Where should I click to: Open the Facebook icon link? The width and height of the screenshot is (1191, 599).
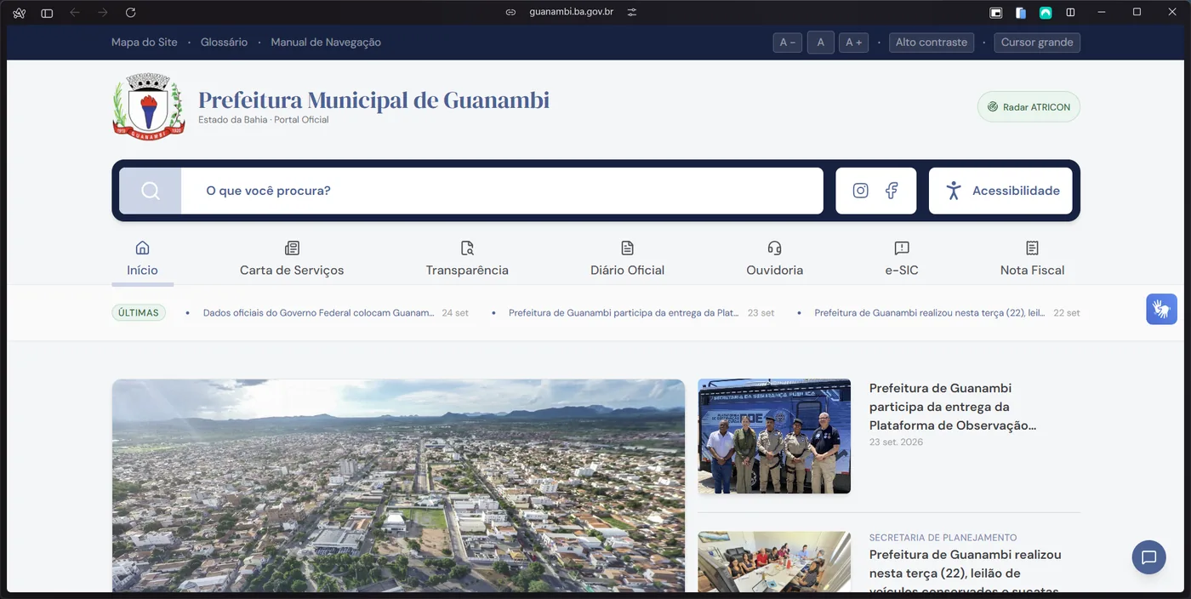coord(892,191)
